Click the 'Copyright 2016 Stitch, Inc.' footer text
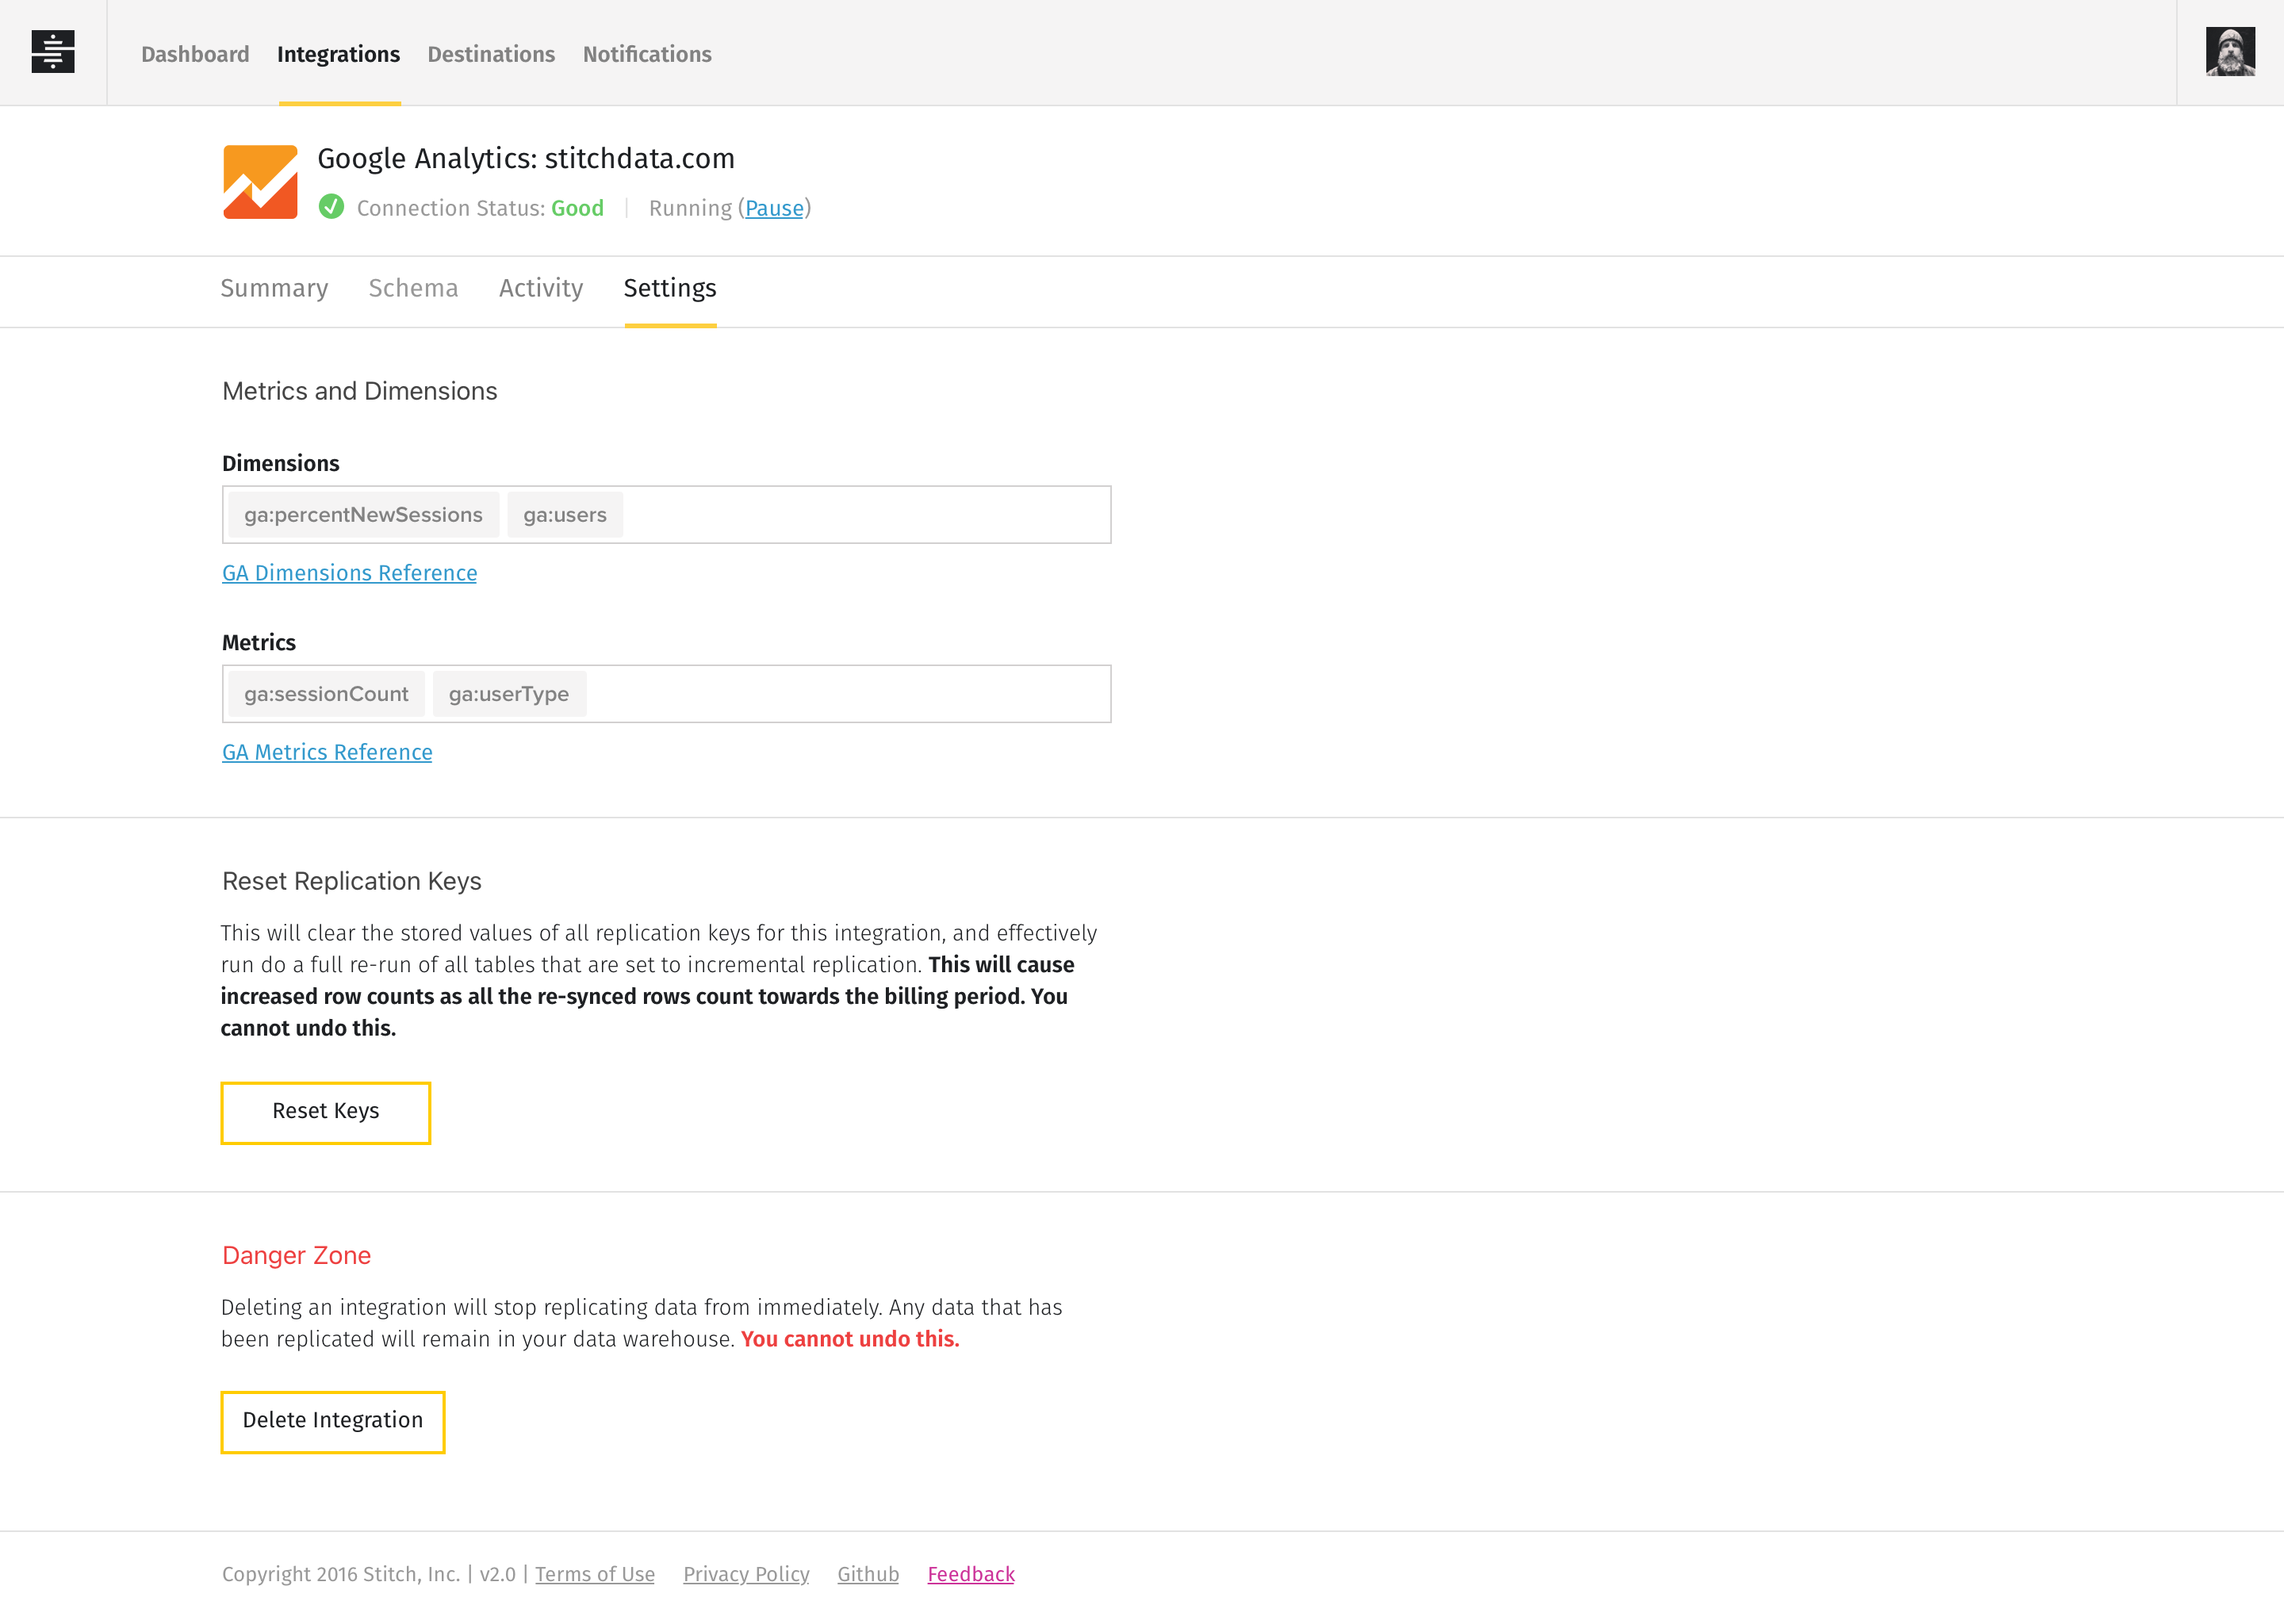This screenshot has height=1624, width=2284. tap(341, 1574)
